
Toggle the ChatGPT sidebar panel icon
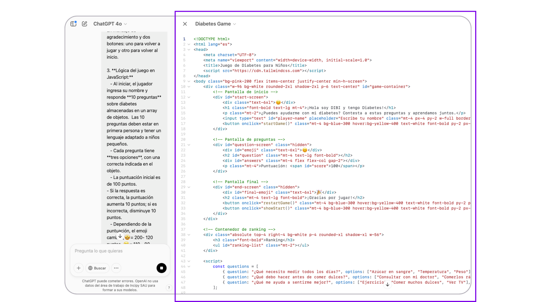point(73,24)
